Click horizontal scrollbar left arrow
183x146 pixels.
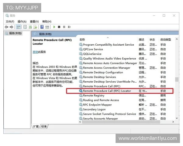coord(80,122)
